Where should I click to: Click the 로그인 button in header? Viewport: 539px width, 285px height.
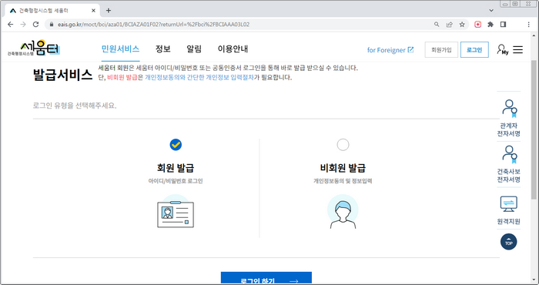[474, 50]
